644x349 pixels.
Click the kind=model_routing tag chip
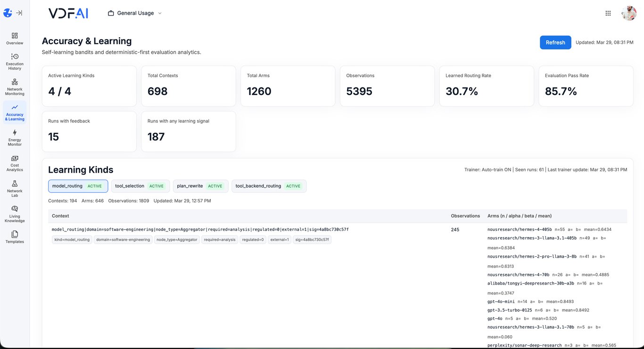[72, 240]
